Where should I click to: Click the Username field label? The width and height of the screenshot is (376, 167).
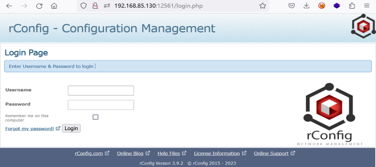click(18, 90)
